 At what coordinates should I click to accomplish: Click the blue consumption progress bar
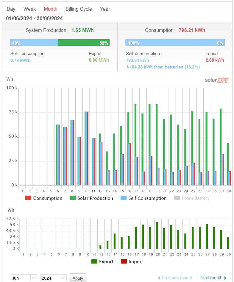175,43
